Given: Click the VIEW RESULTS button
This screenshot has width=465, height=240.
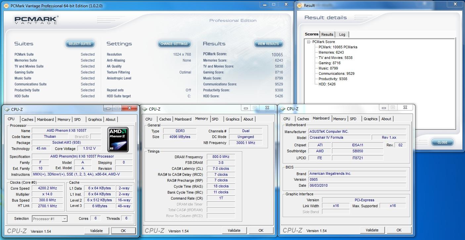Looking at the screenshot, I should click(x=268, y=44).
